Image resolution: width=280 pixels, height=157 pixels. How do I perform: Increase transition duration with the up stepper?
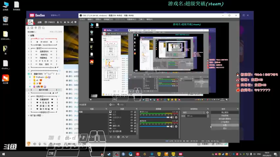[208, 115]
